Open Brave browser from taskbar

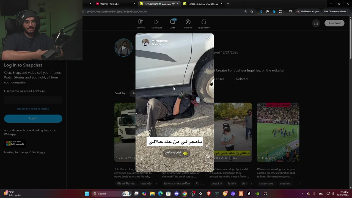click(x=209, y=194)
